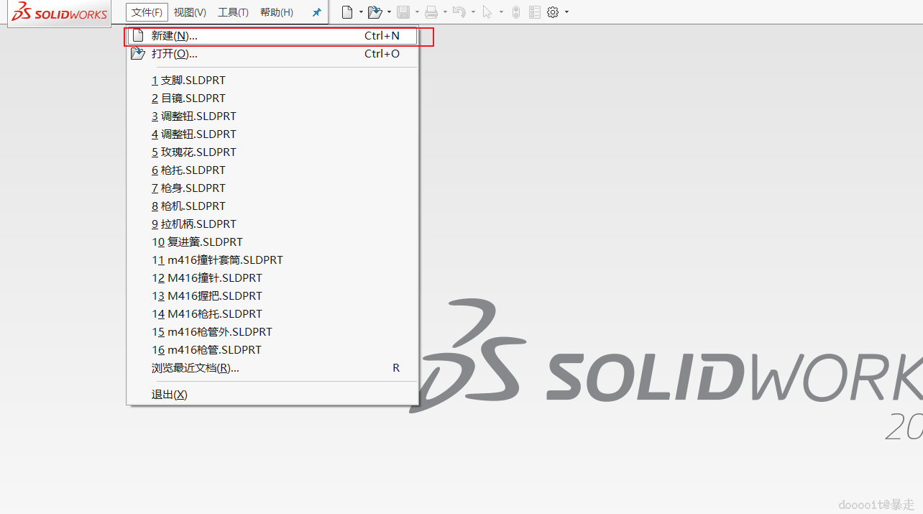Expand the Options gear dropdown arrow

[566, 12]
